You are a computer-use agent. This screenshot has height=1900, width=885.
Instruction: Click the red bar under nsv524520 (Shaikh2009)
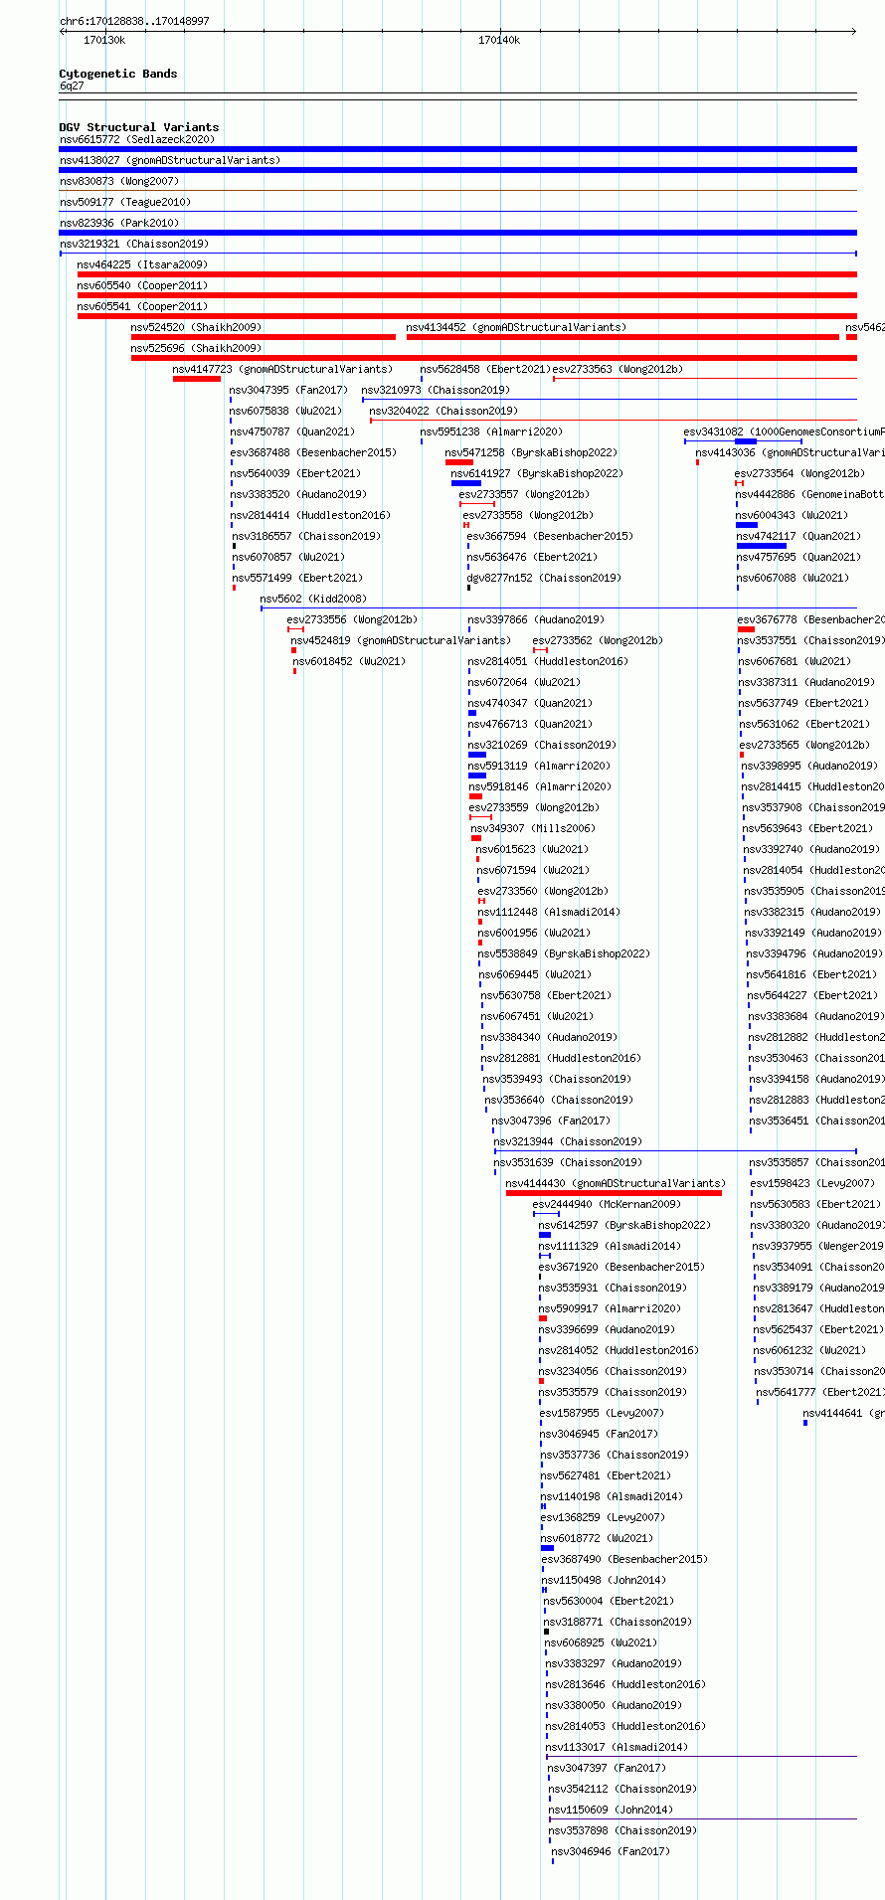click(264, 337)
